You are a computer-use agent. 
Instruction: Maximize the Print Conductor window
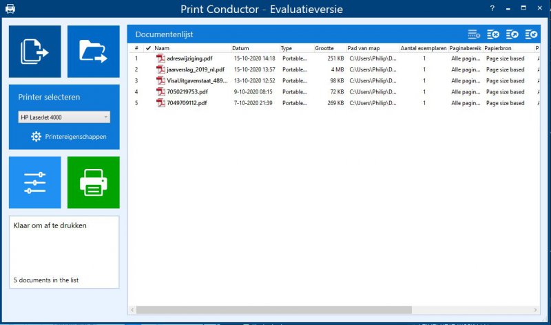(523, 8)
